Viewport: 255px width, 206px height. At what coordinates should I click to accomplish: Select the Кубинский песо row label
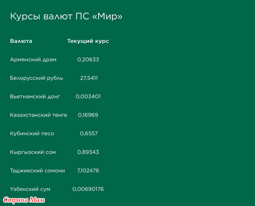click(x=32, y=133)
